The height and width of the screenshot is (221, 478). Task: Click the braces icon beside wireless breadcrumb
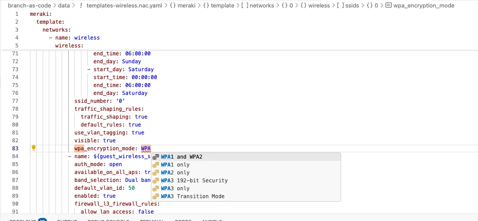pos(303,6)
